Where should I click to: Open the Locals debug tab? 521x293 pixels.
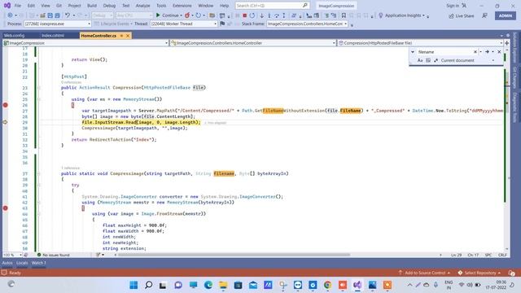point(22,263)
